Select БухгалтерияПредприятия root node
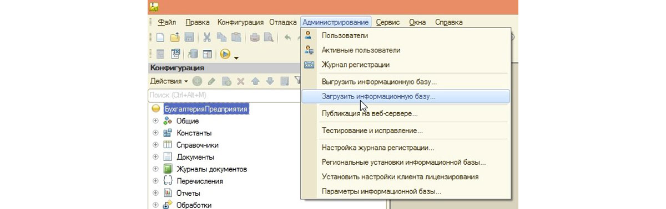The image size is (666, 209). tap(206, 109)
